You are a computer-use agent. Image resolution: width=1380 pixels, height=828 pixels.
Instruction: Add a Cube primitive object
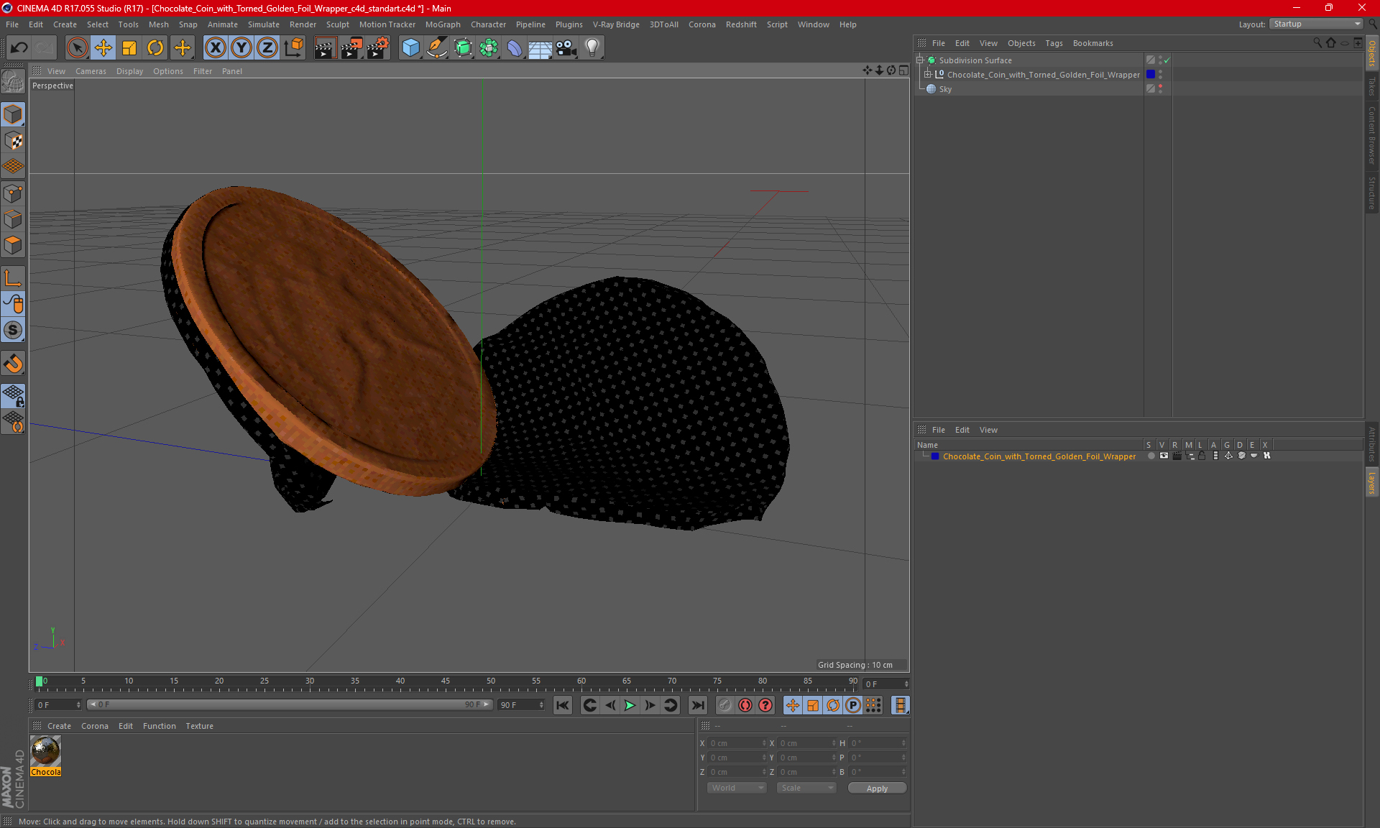[410, 48]
